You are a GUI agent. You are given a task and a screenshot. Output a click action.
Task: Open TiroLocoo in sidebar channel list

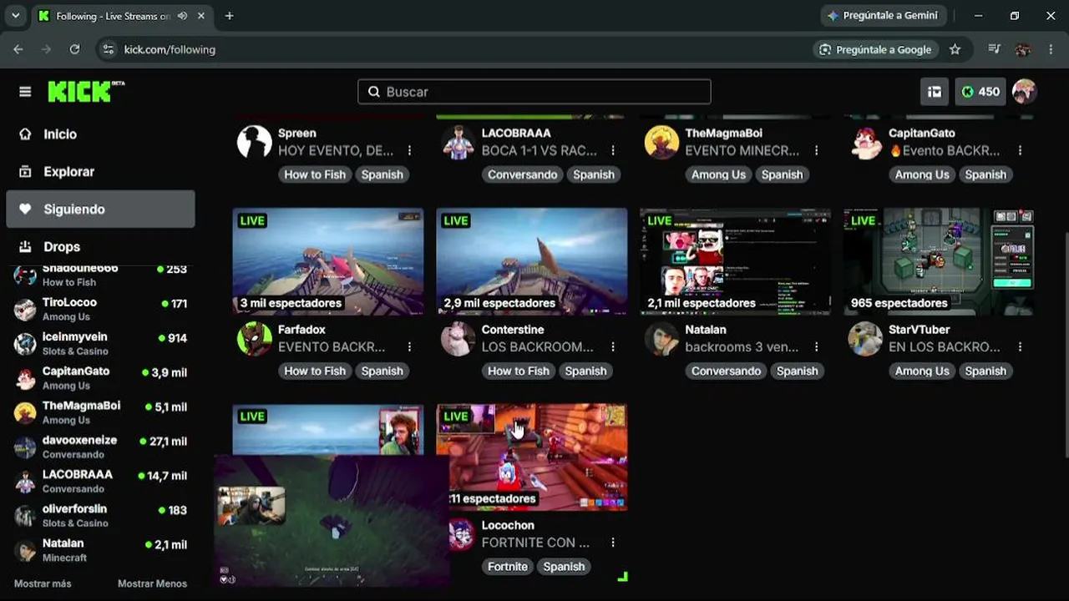[100, 310]
